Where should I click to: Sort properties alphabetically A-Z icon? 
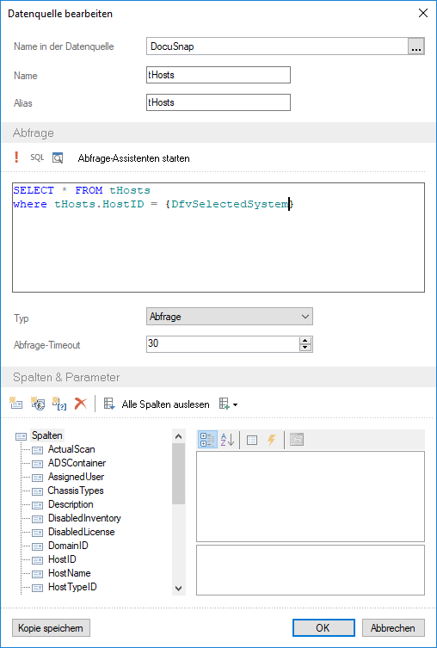click(228, 440)
